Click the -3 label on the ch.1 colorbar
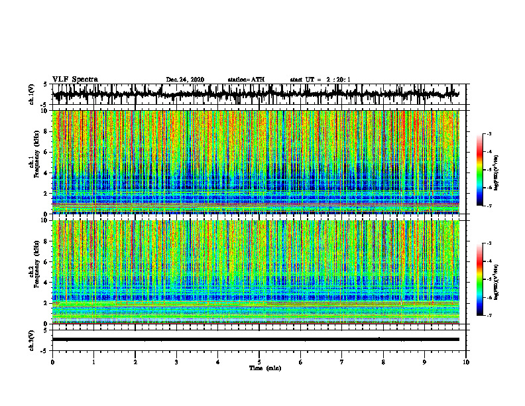Screen dimensions: 525x406 [x=489, y=134]
